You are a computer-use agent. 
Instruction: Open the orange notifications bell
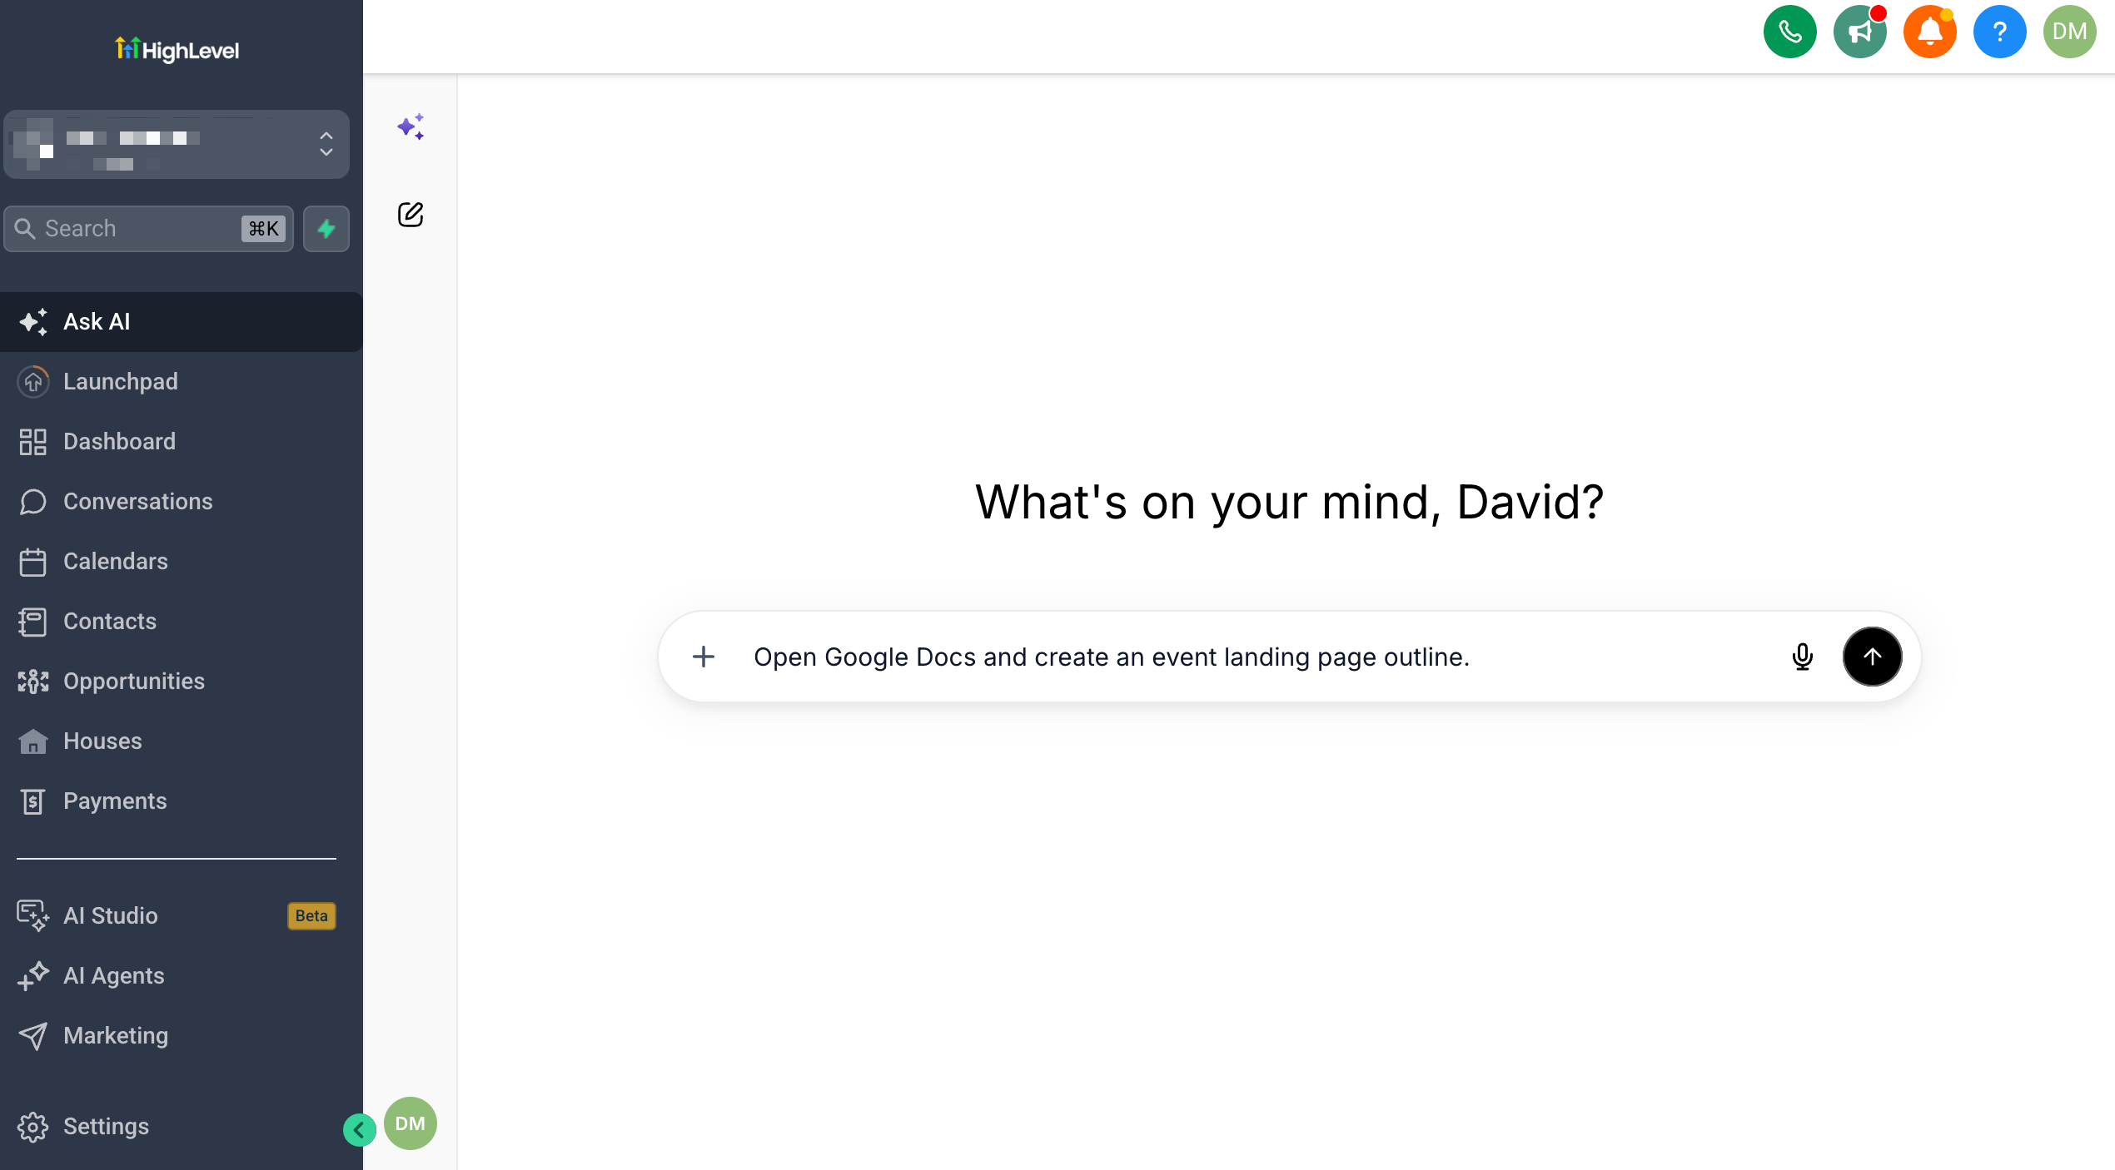[1929, 32]
